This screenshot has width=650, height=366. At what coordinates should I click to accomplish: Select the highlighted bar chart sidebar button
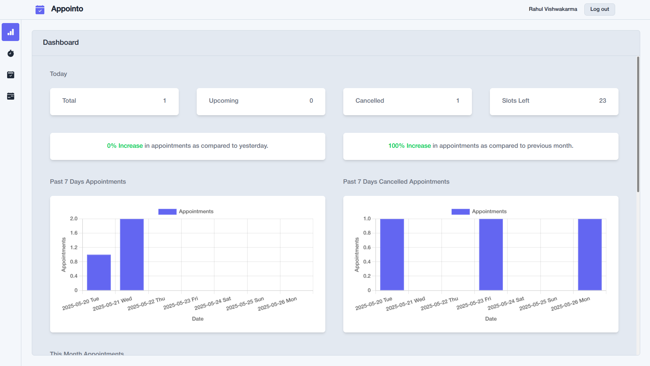tap(10, 32)
